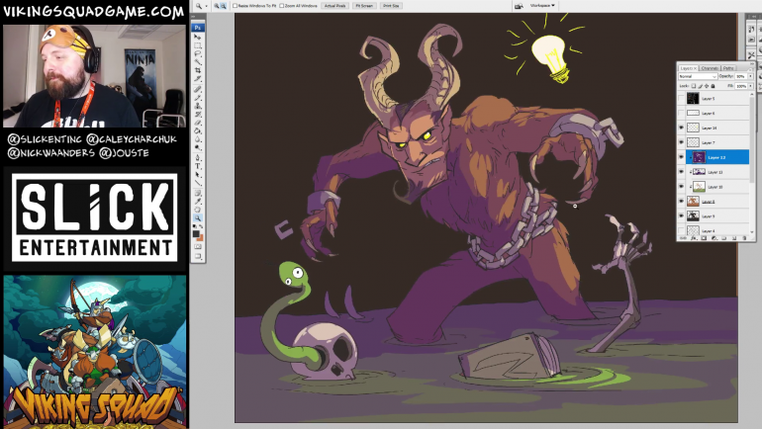Select the Type tool
Screen dimensions: 762x429
(x=198, y=166)
